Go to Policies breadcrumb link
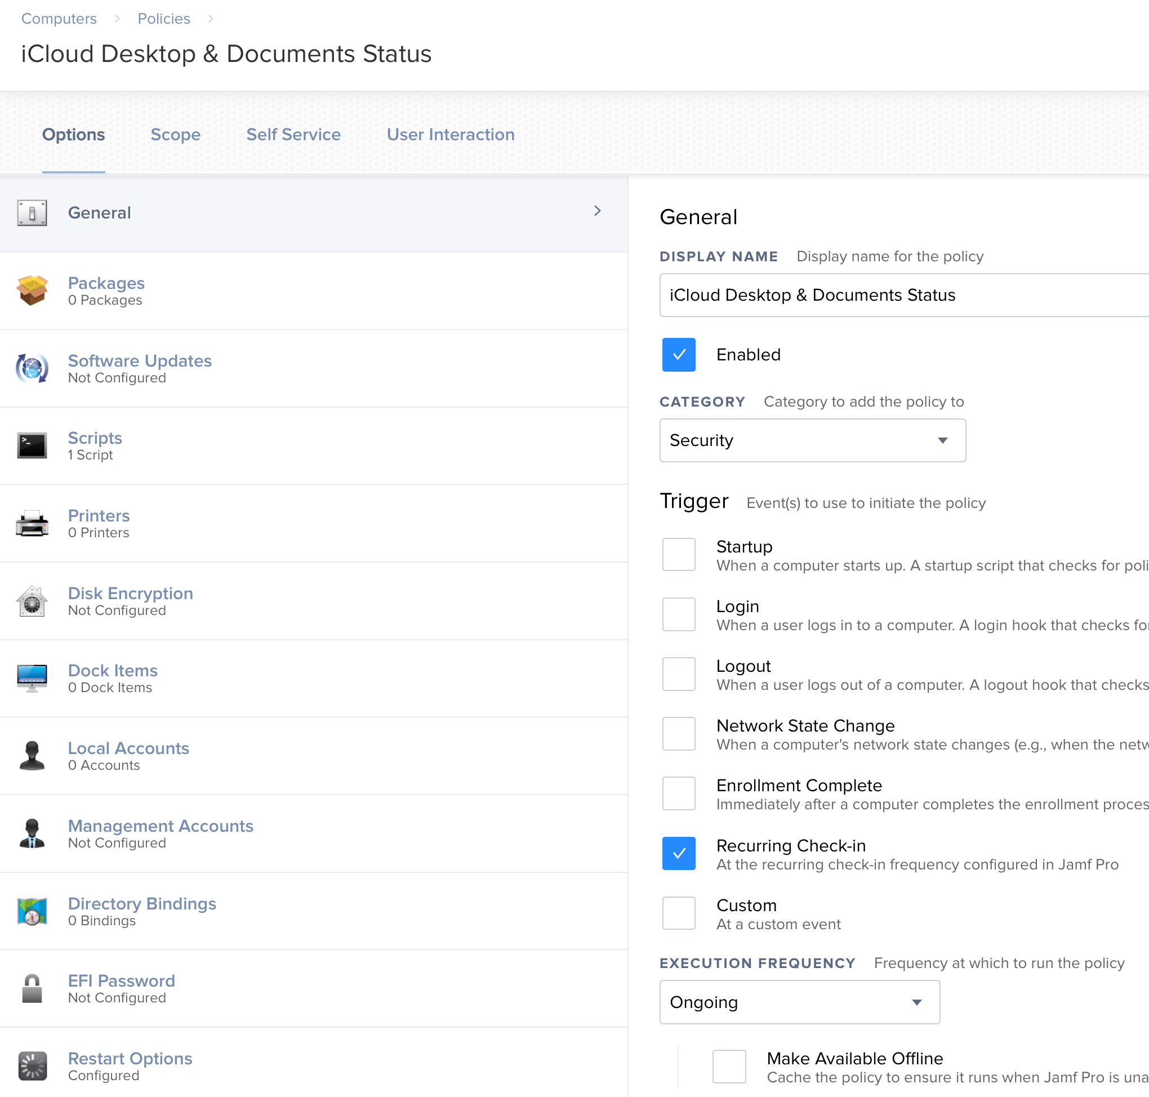Image resolution: width=1149 pixels, height=1097 pixels. (x=164, y=19)
